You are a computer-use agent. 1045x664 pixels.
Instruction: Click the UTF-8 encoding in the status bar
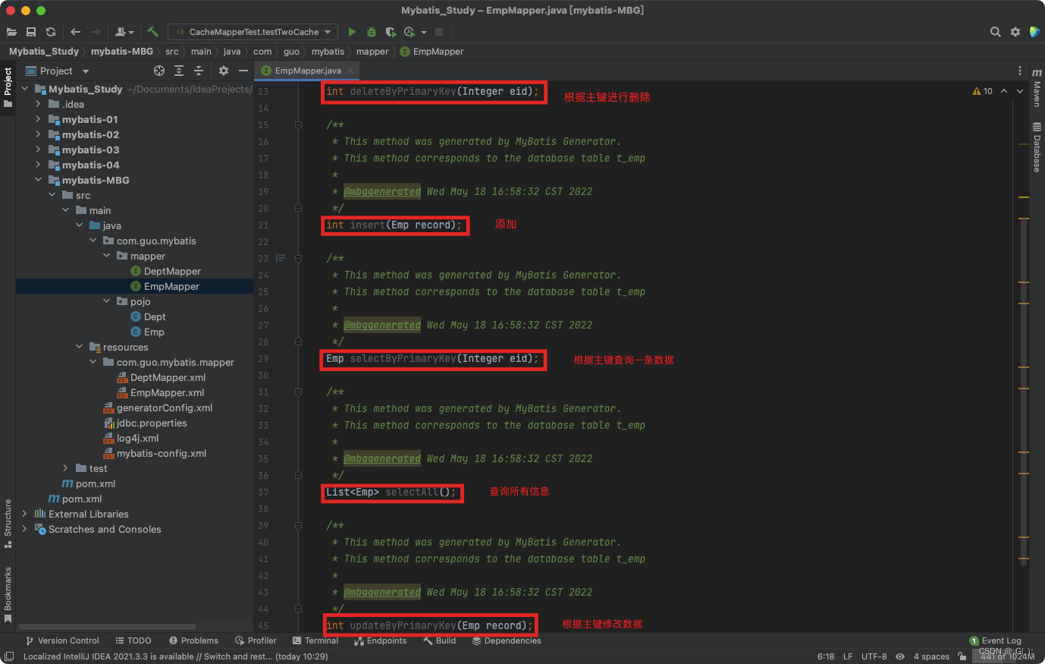point(874,656)
